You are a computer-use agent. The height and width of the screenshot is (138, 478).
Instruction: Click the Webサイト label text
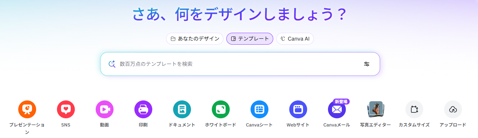coord(298,125)
